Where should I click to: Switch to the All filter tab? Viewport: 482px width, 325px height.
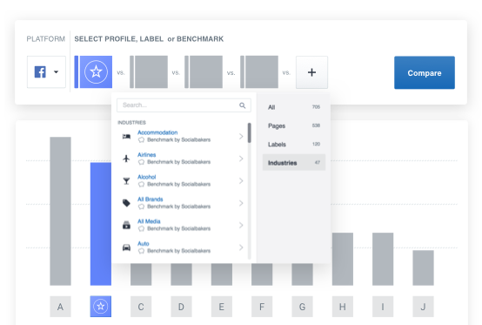pos(294,107)
